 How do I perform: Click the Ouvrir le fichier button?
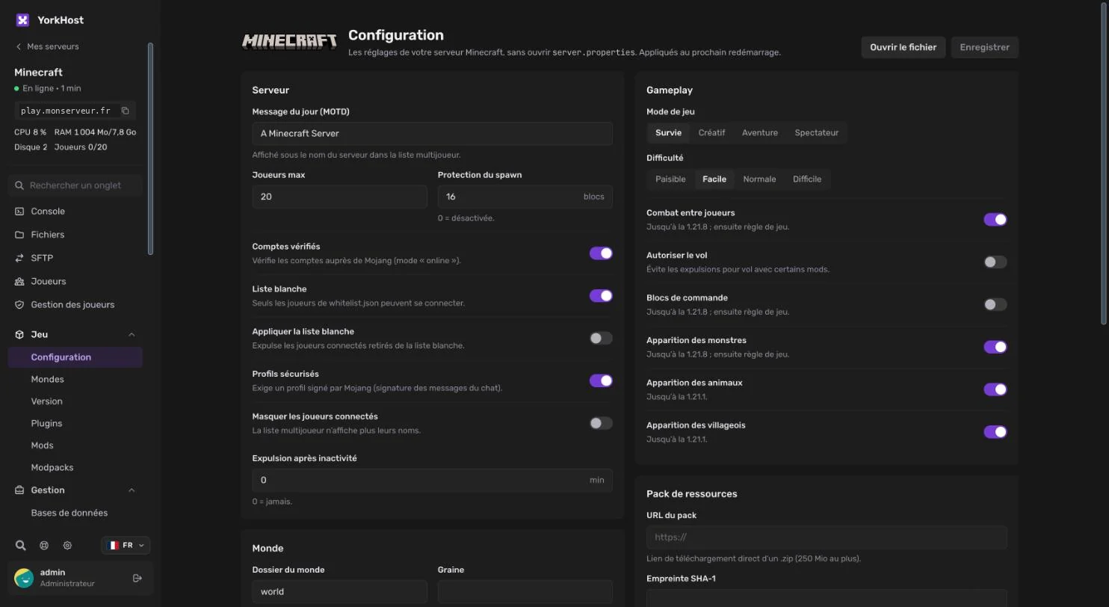(x=903, y=47)
